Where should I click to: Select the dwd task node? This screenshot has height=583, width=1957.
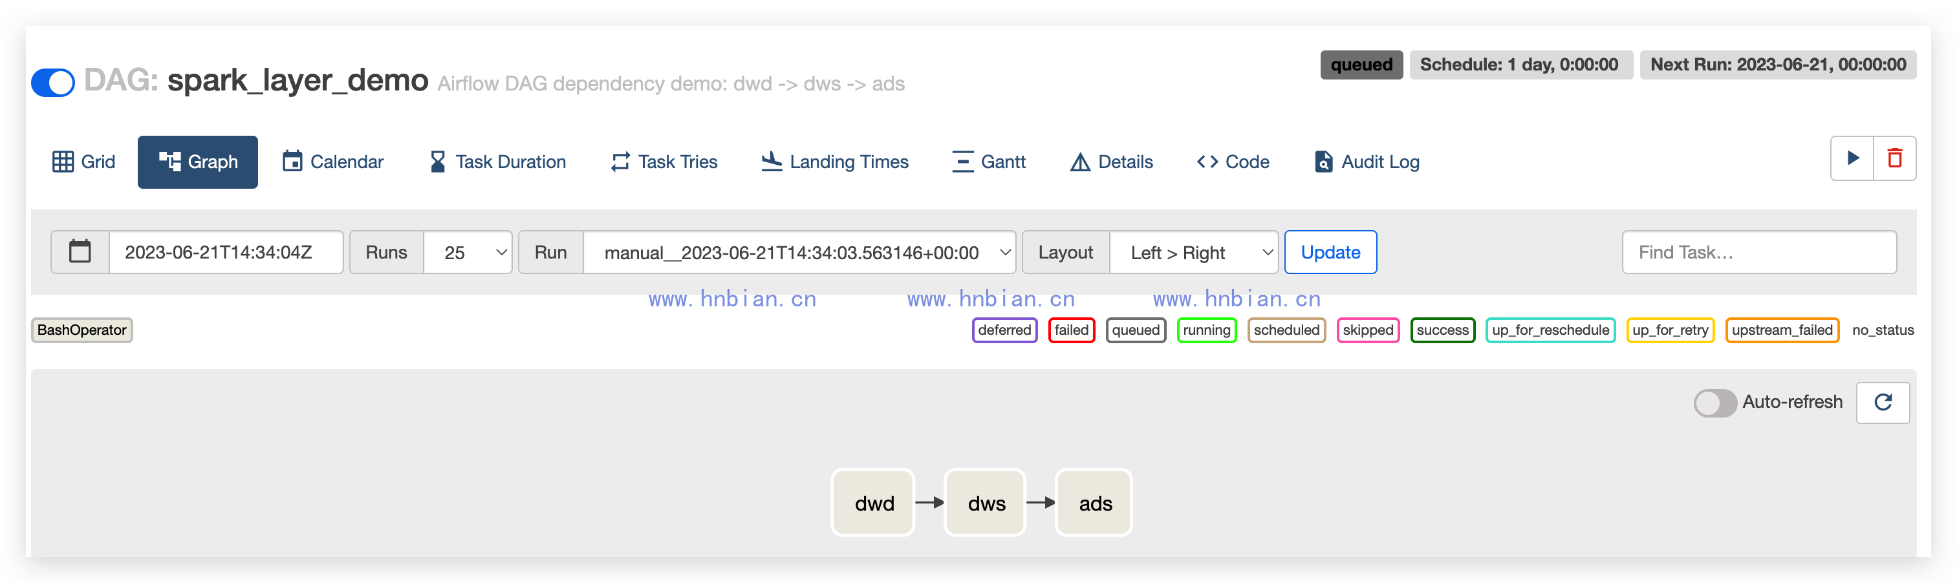point(873,503)
